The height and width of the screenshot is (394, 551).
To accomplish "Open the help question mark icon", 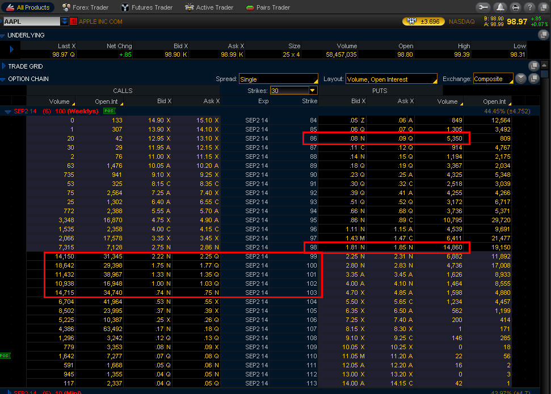I will tap(529, 7).
